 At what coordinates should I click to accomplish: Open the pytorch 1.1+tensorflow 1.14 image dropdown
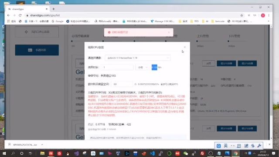138,58
